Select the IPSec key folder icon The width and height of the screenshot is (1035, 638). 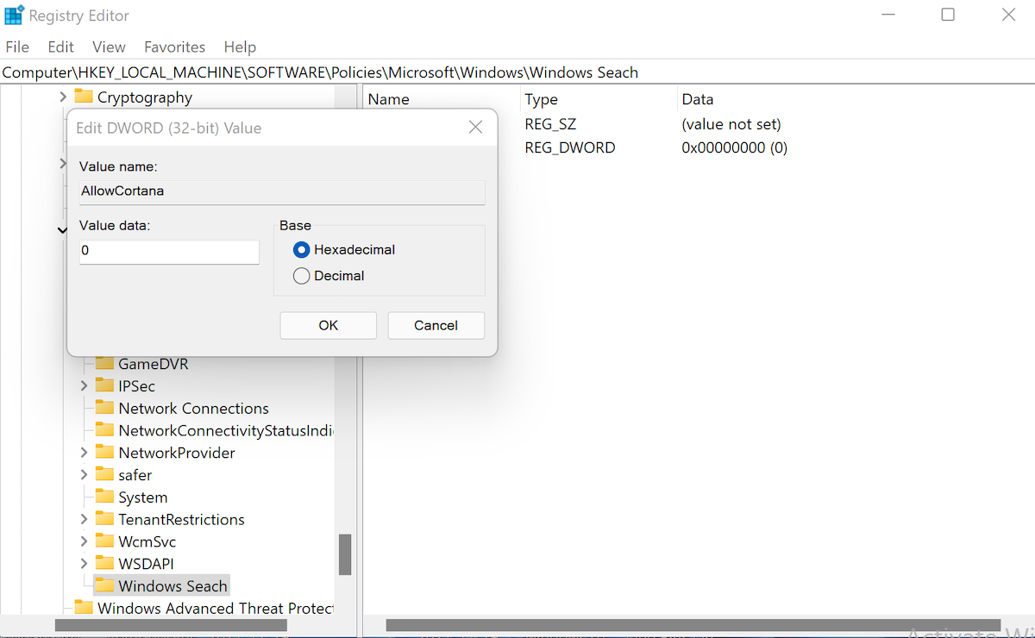coord(104,385)
